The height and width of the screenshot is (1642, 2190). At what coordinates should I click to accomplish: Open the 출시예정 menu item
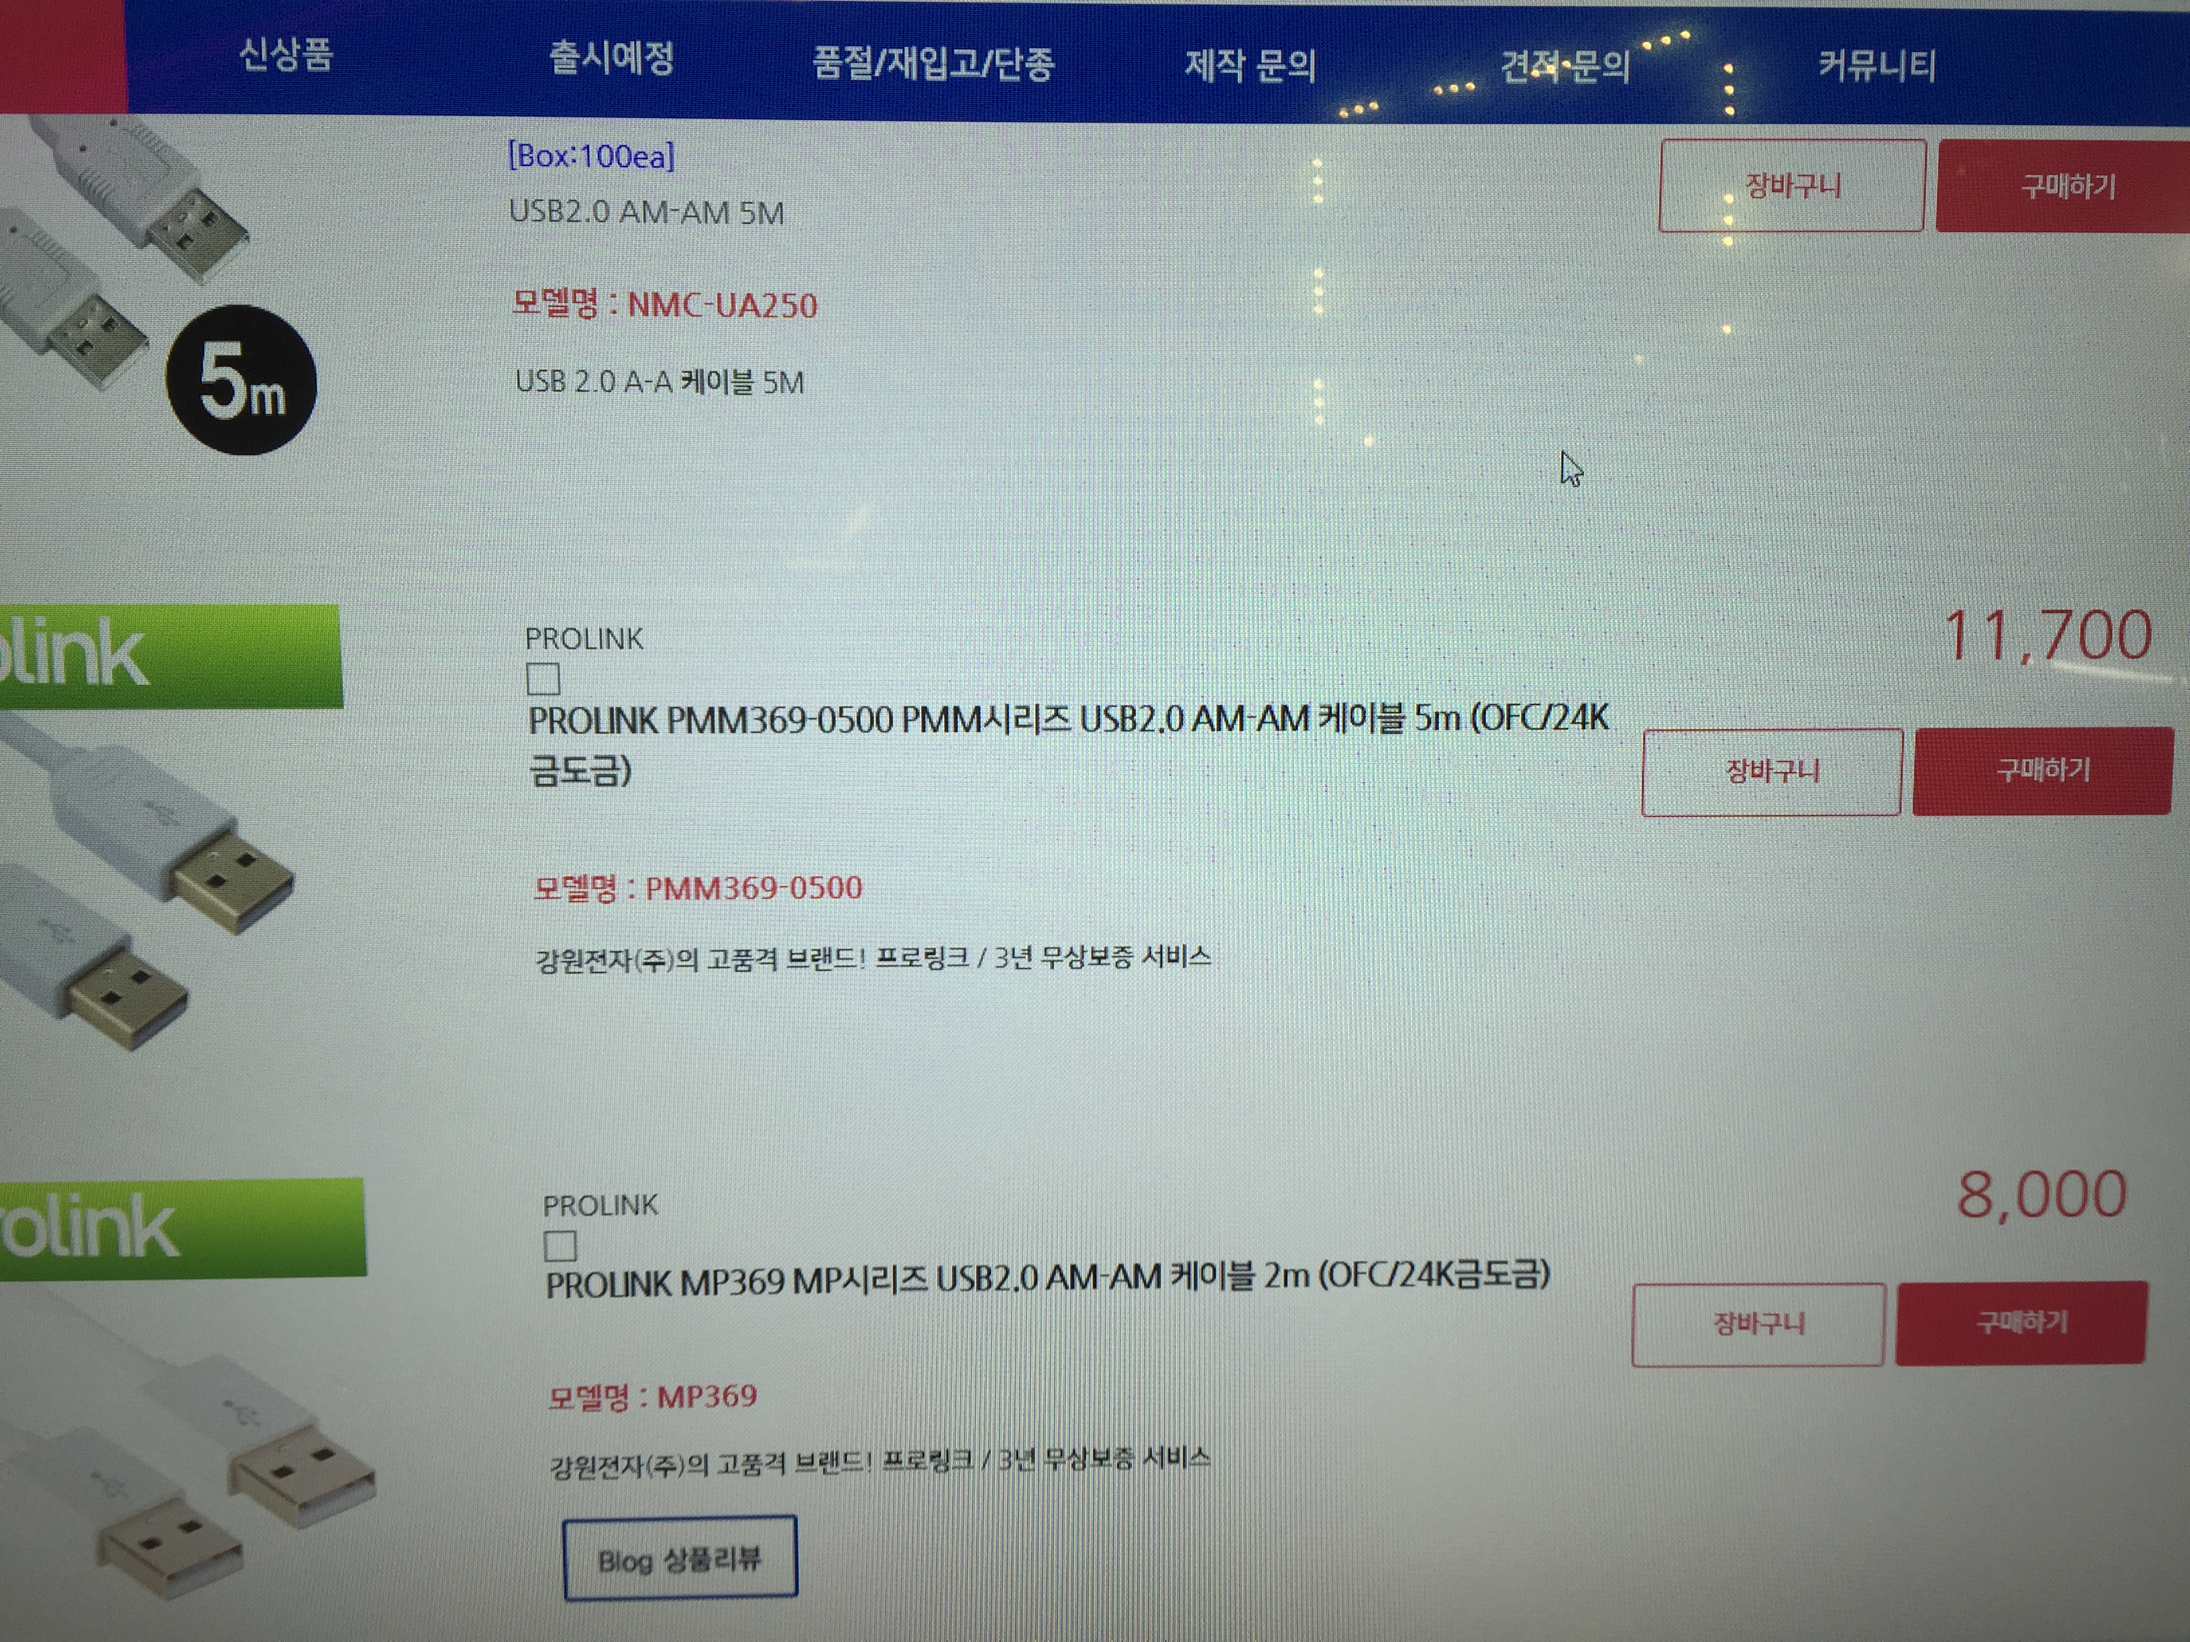pyautogui.click(x=612, y=58)
